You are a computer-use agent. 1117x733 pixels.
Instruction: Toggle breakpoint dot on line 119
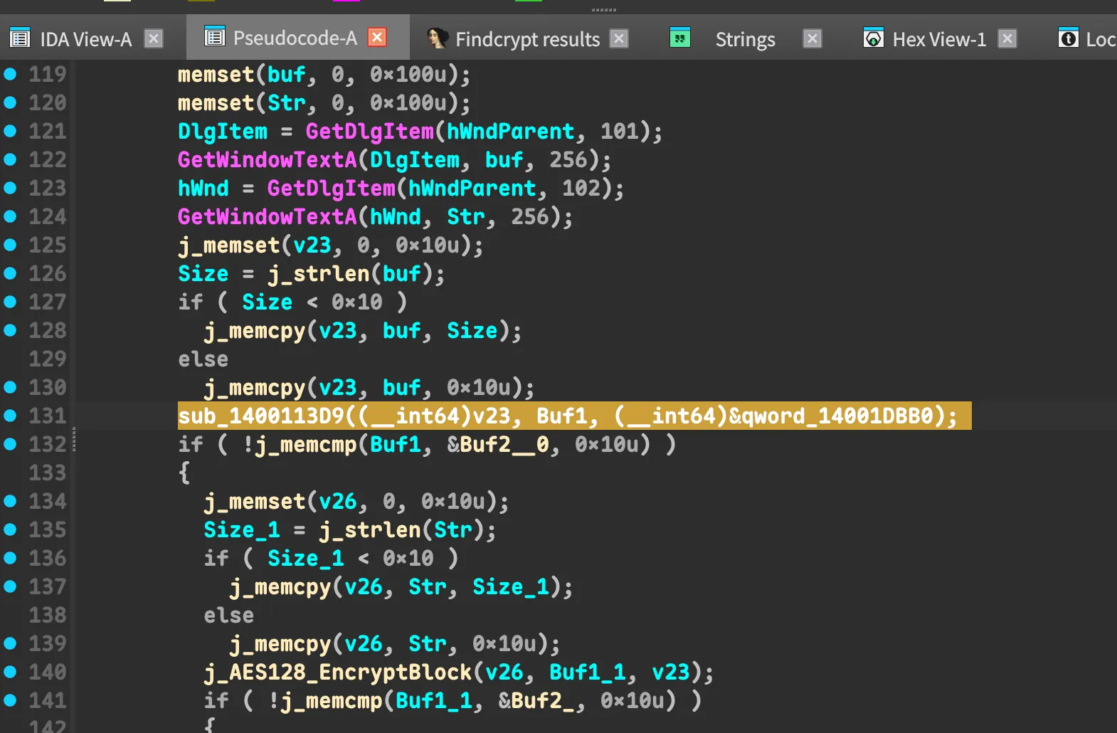coord(11,74)
